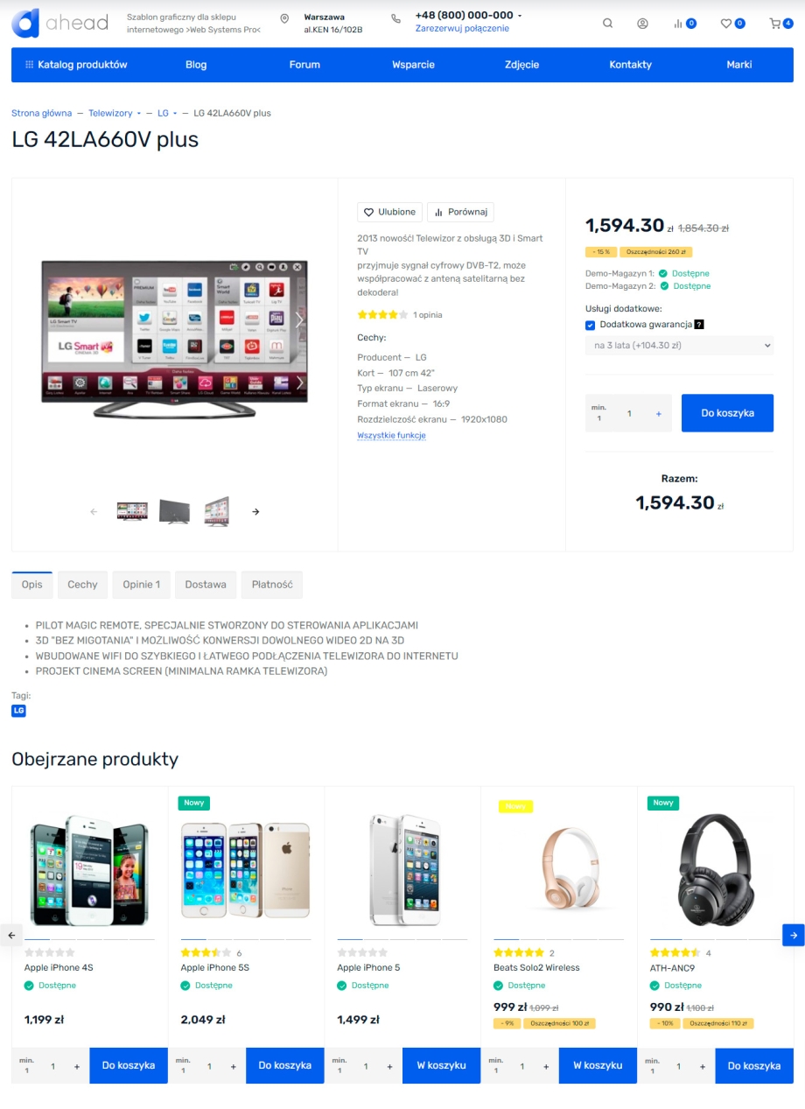The image size is (805, 1109).
Task: Click the question mark help icon by warranty
Action: coord(698,325)
